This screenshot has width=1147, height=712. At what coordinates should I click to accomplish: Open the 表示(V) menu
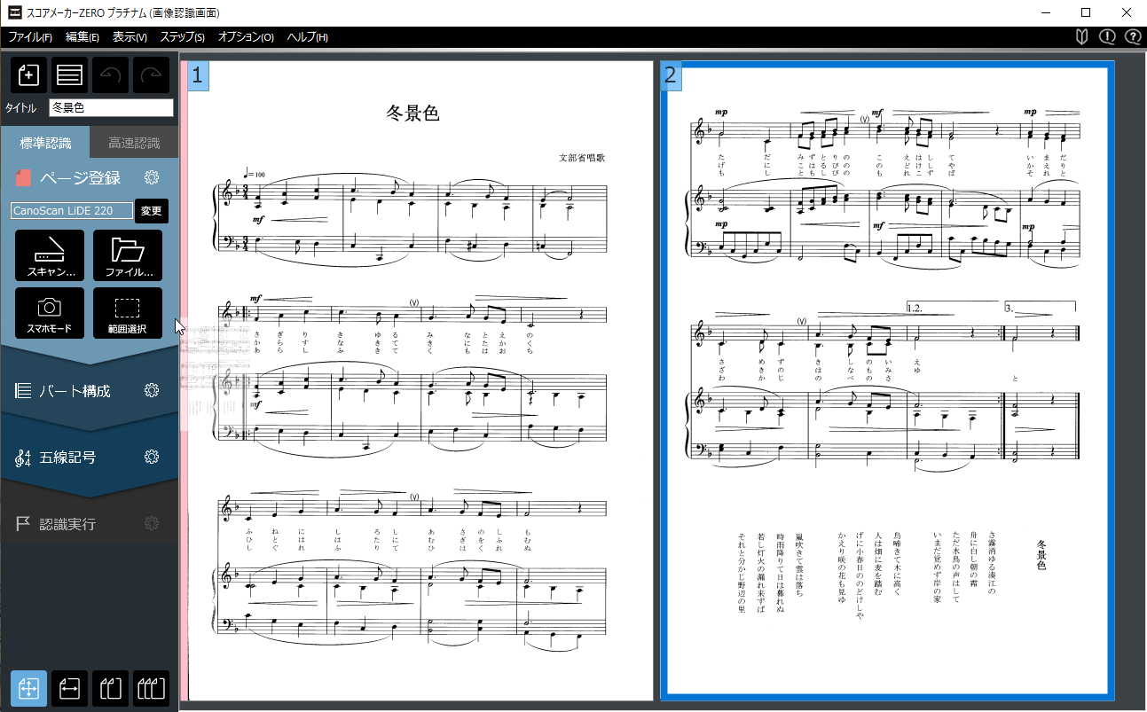pos(130,37)
